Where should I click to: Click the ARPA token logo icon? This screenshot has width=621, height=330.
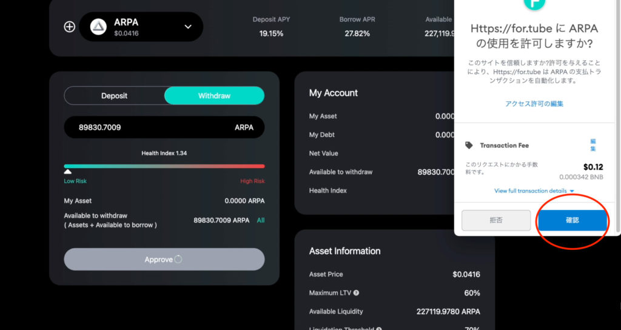pos(98,27)
